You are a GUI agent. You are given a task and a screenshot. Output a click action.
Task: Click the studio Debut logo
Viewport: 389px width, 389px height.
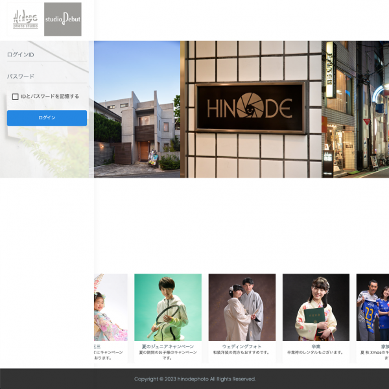coord(63,19)
